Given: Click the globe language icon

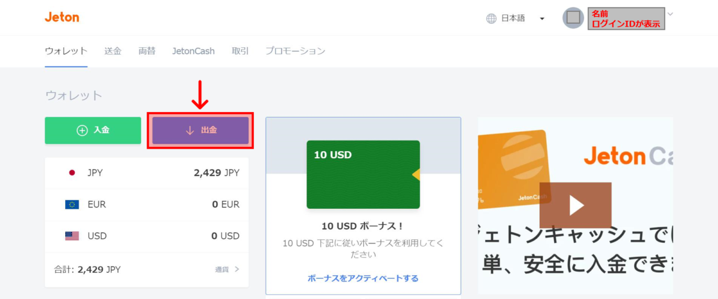Looking at the screenshot, I should point(491,19).
